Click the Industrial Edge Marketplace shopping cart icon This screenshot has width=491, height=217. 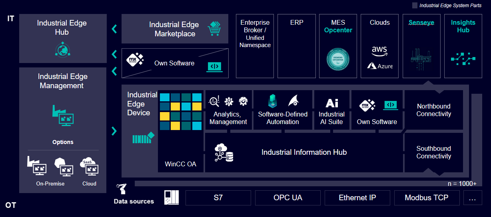point(214,29)
